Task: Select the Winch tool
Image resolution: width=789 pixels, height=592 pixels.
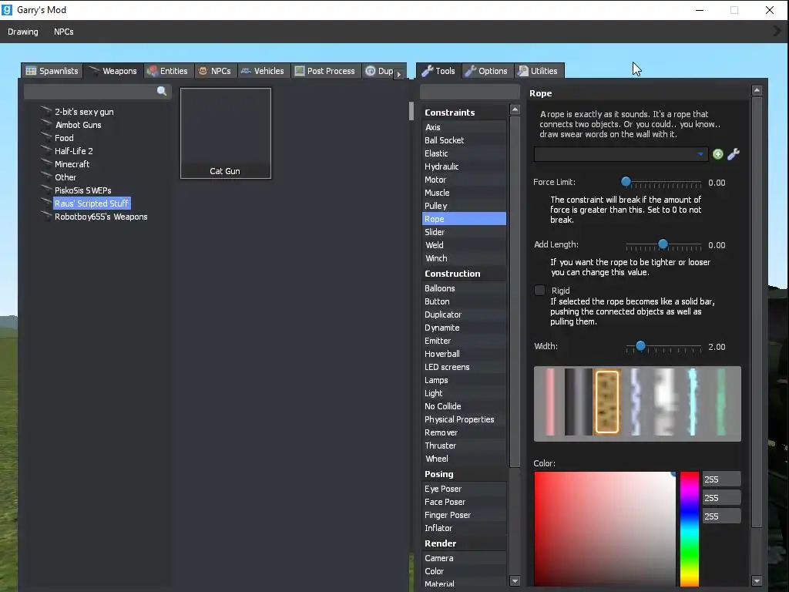Action: point(464,258)
